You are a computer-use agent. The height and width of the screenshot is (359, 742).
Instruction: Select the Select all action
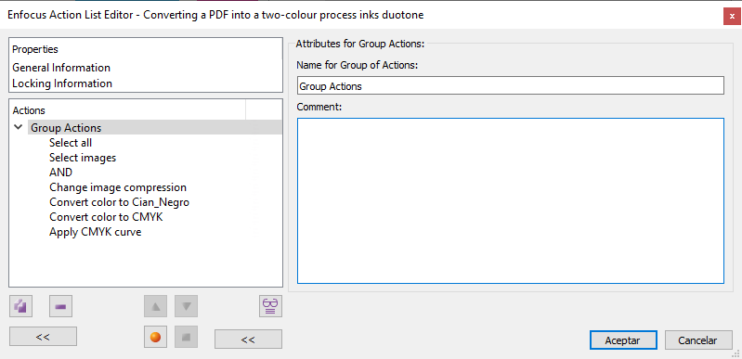coord(71,142)
